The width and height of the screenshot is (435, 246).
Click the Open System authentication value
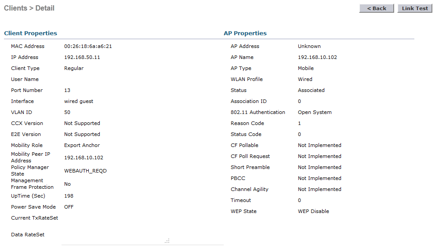pyautogui.click(x=315, y=112)
